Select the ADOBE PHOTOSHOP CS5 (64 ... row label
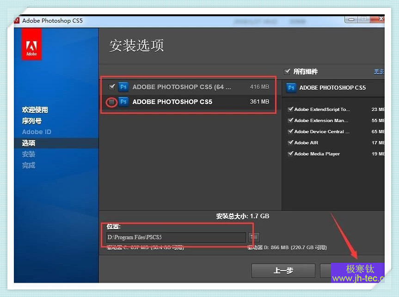 (182, 87)
